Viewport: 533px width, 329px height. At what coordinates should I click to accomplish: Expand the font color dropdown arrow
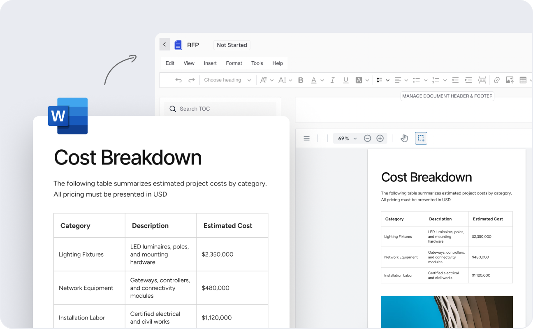coord(322,81)
